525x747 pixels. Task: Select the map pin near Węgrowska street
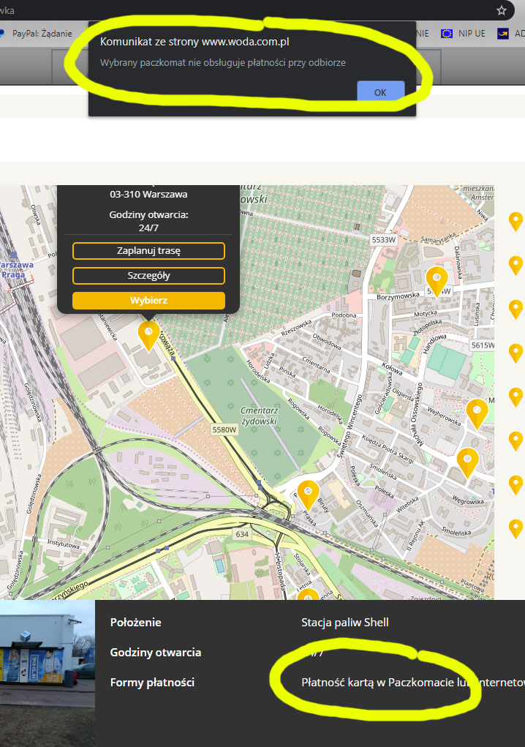pos(467,462)
